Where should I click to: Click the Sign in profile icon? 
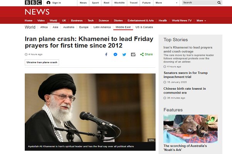tap(48, 3)
